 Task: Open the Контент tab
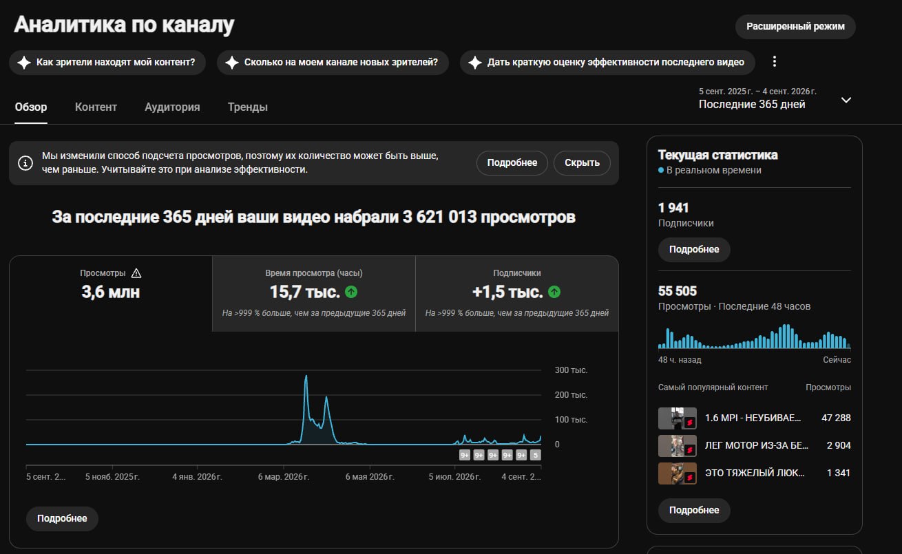(x=96, y=107)
